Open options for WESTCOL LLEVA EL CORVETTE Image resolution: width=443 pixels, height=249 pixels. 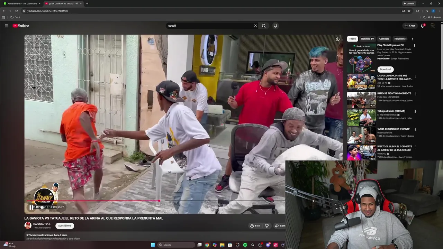[x=415, y=147]
